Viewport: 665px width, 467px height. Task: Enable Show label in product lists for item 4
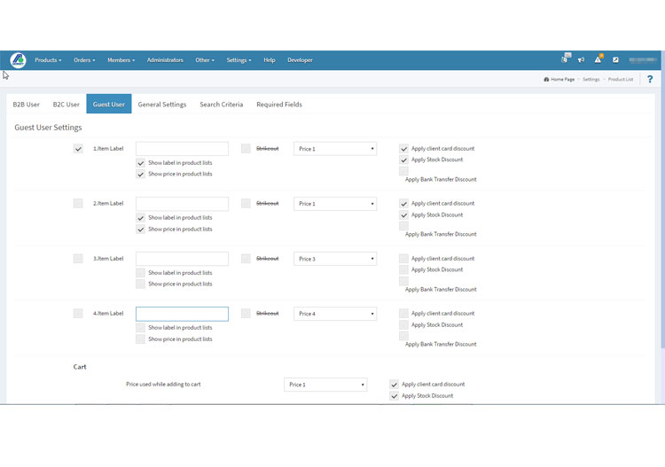(x=140, y=328)
